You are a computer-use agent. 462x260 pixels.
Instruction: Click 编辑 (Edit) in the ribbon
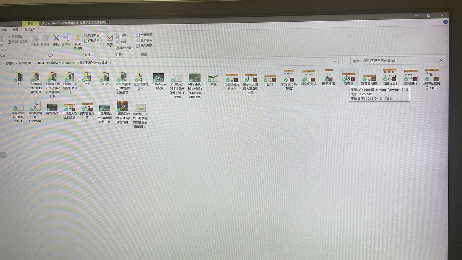point(121,42)
